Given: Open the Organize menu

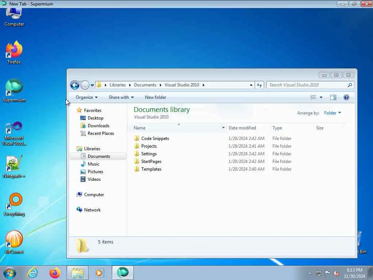Looking at the screenshot, I should [87, 97].
